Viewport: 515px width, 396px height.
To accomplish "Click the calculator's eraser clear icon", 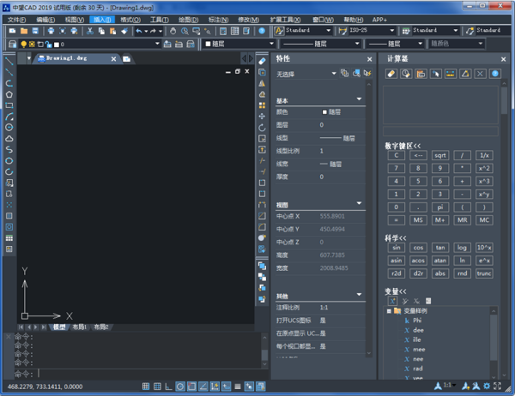I will pyautogui.click(x=391, y=74).
